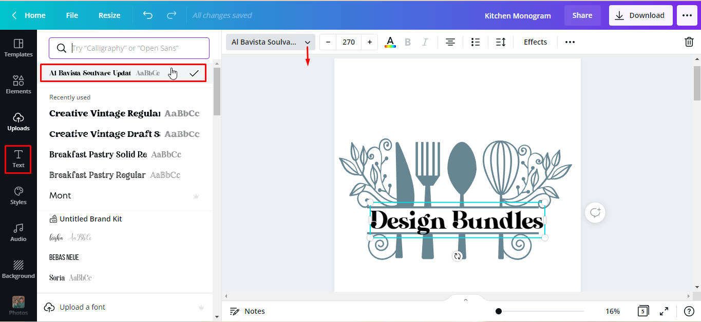Open the Text sidebar panel

(18, 159)
